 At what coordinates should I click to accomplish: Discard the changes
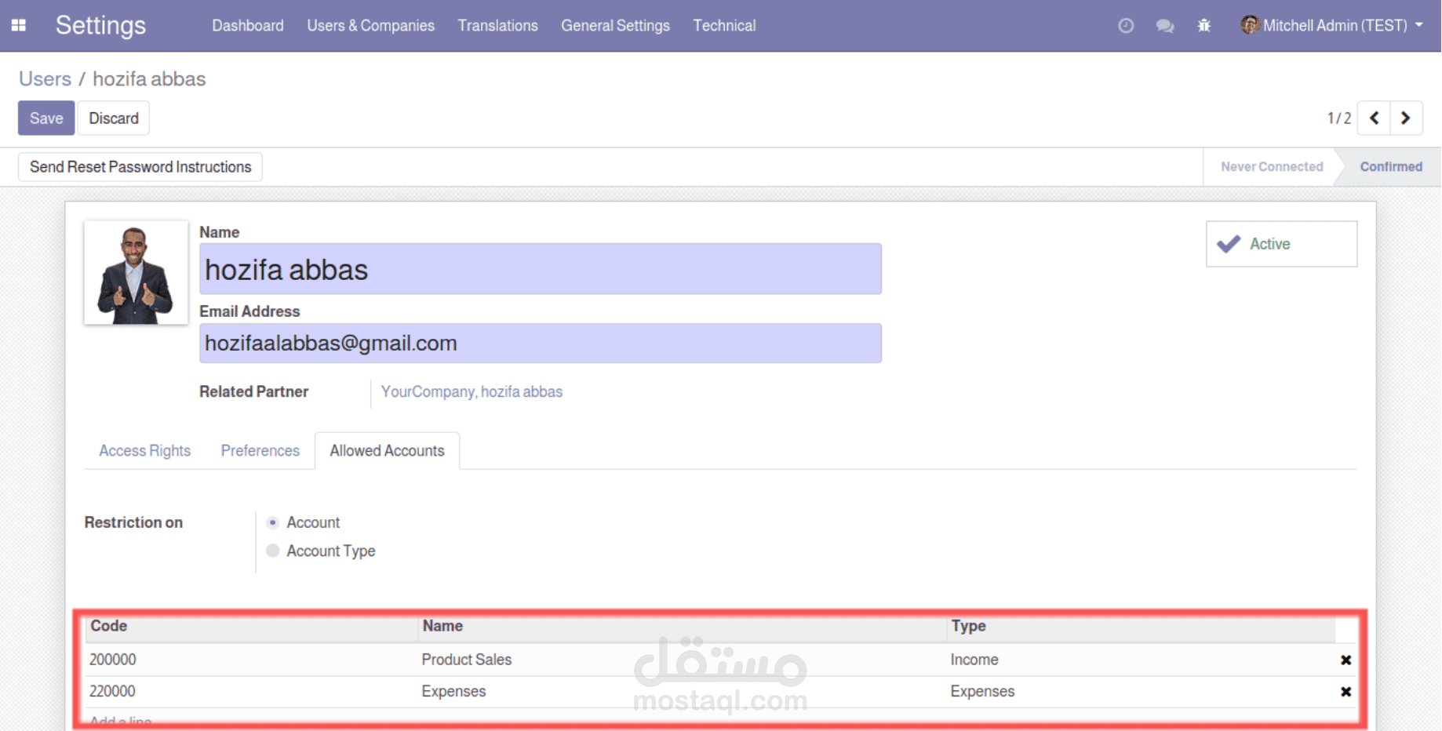114,118
